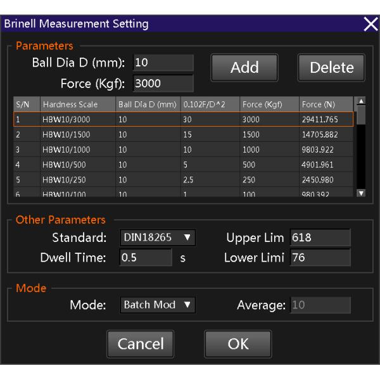Click the Force (Kgf) input field
This screenshot has height=380, width=380.
point(163,83)
